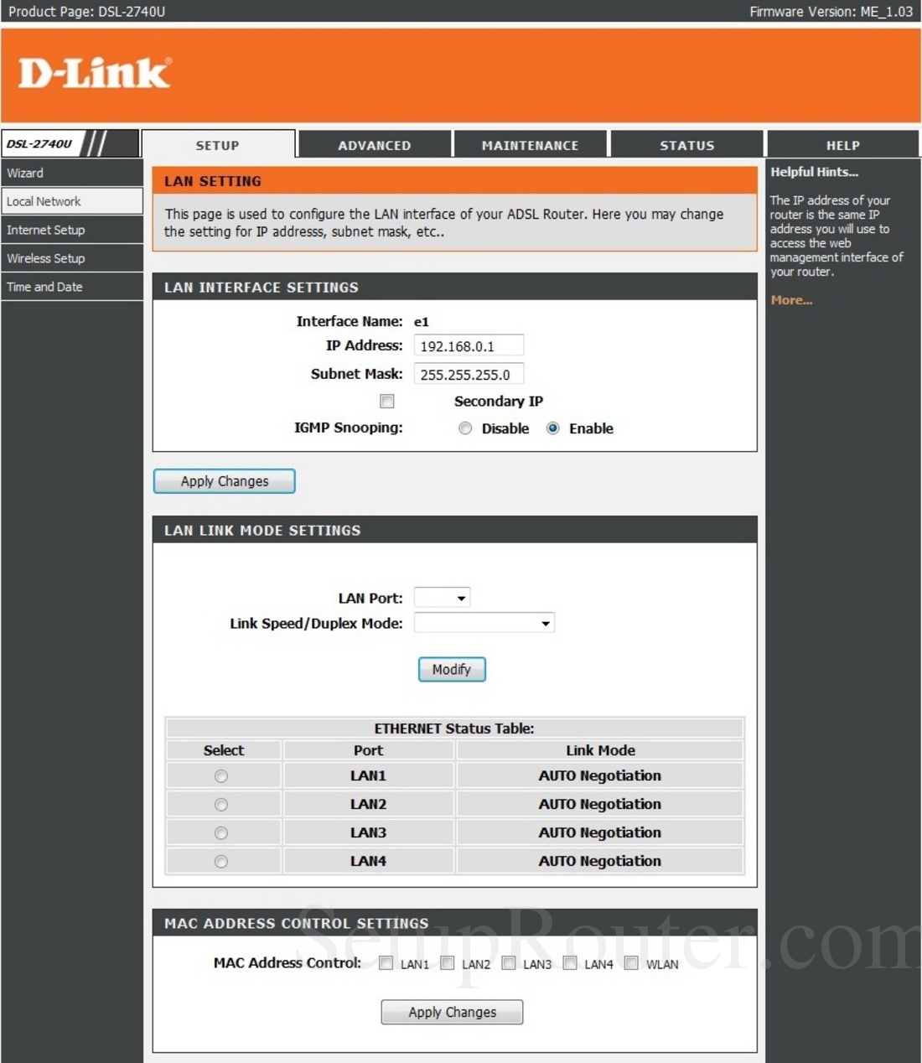The image size is (922, 1063).
Task: Expand the Link Speed/Duplex Mode dropdown
Action: [x=484, y=623]
